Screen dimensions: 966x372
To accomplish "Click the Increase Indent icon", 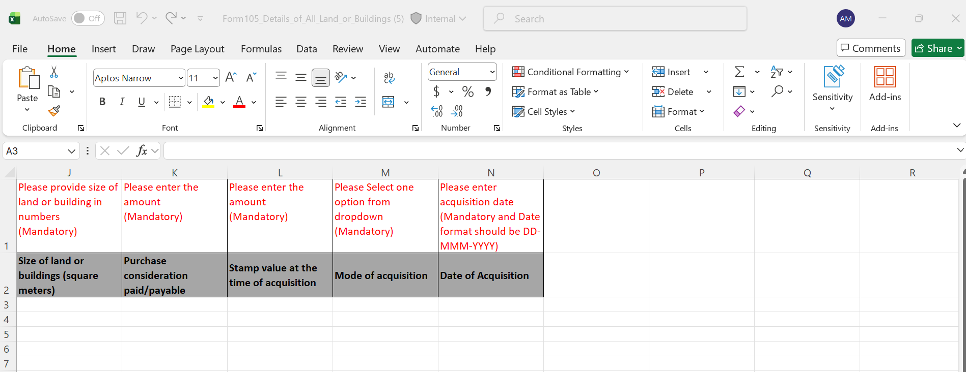I will click(x=361, y=102).
